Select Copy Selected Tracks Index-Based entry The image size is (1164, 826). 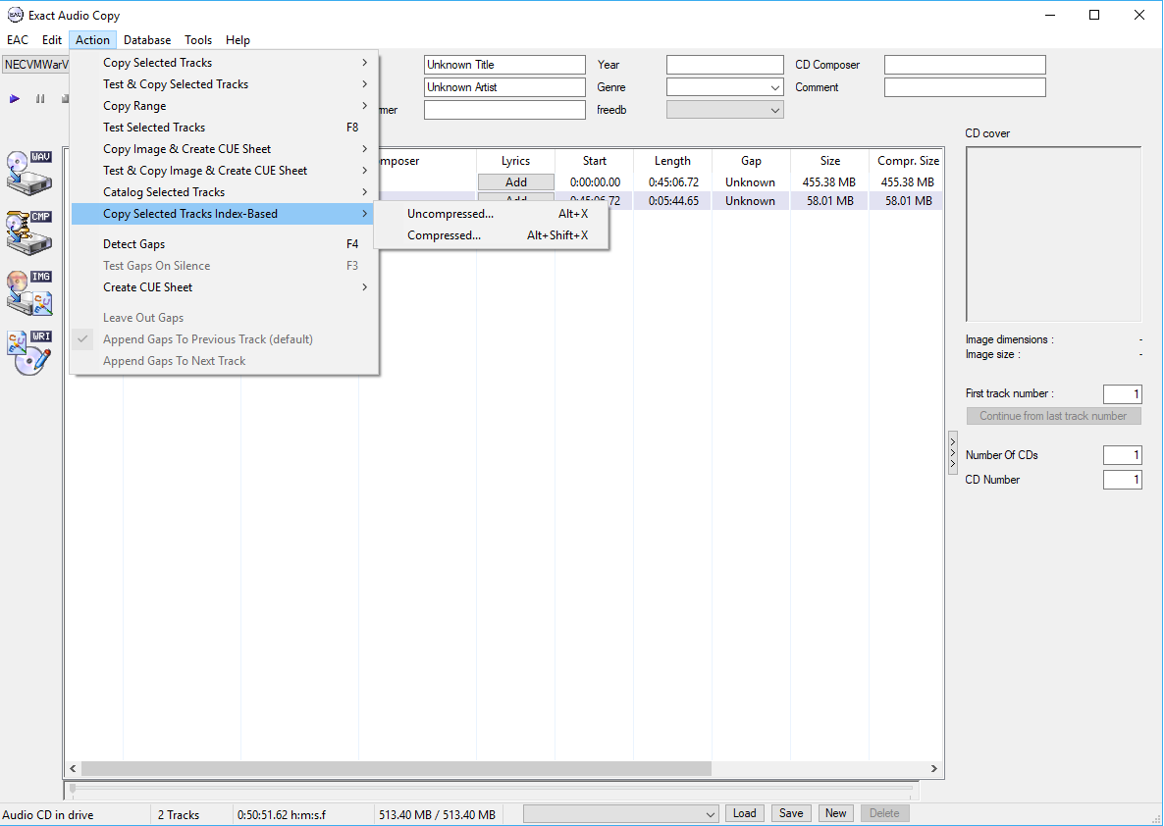point(225,214)
